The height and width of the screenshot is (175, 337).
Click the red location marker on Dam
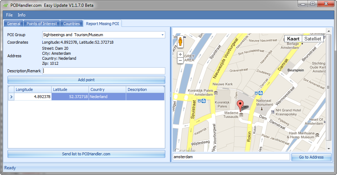(x=240, y=106)
